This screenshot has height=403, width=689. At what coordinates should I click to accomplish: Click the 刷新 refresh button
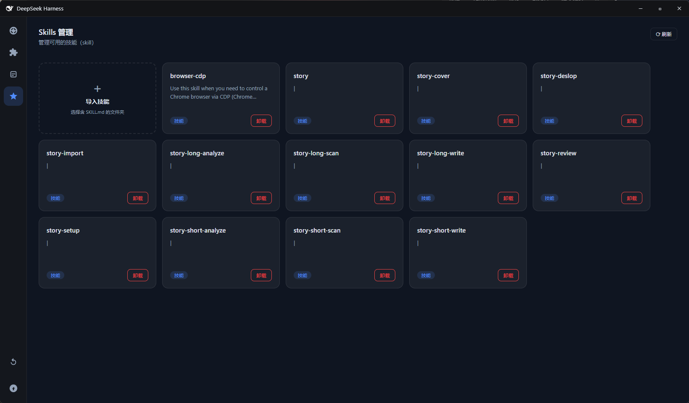pos(664,34)
